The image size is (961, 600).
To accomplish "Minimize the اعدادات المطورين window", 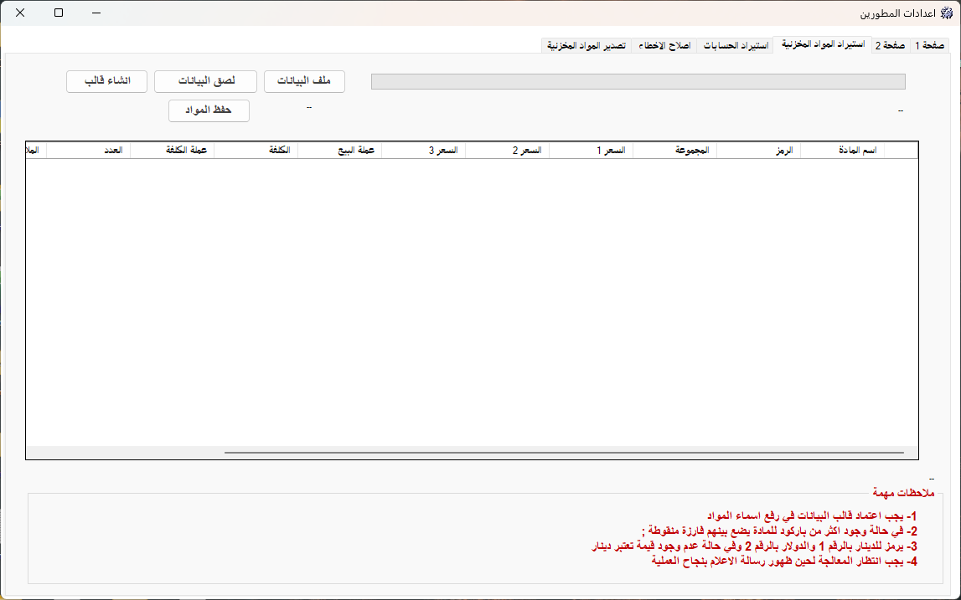I will pos(97,13).
